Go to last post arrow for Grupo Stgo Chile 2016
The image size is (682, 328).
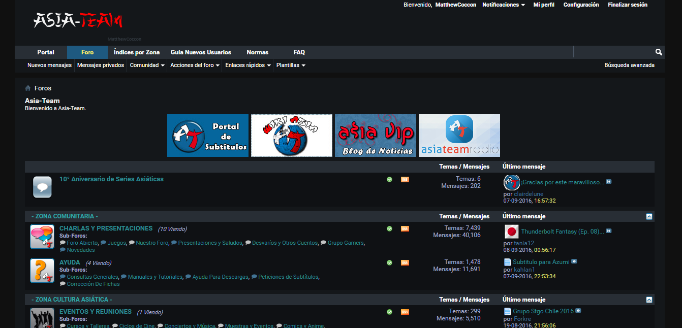point(578,311)
